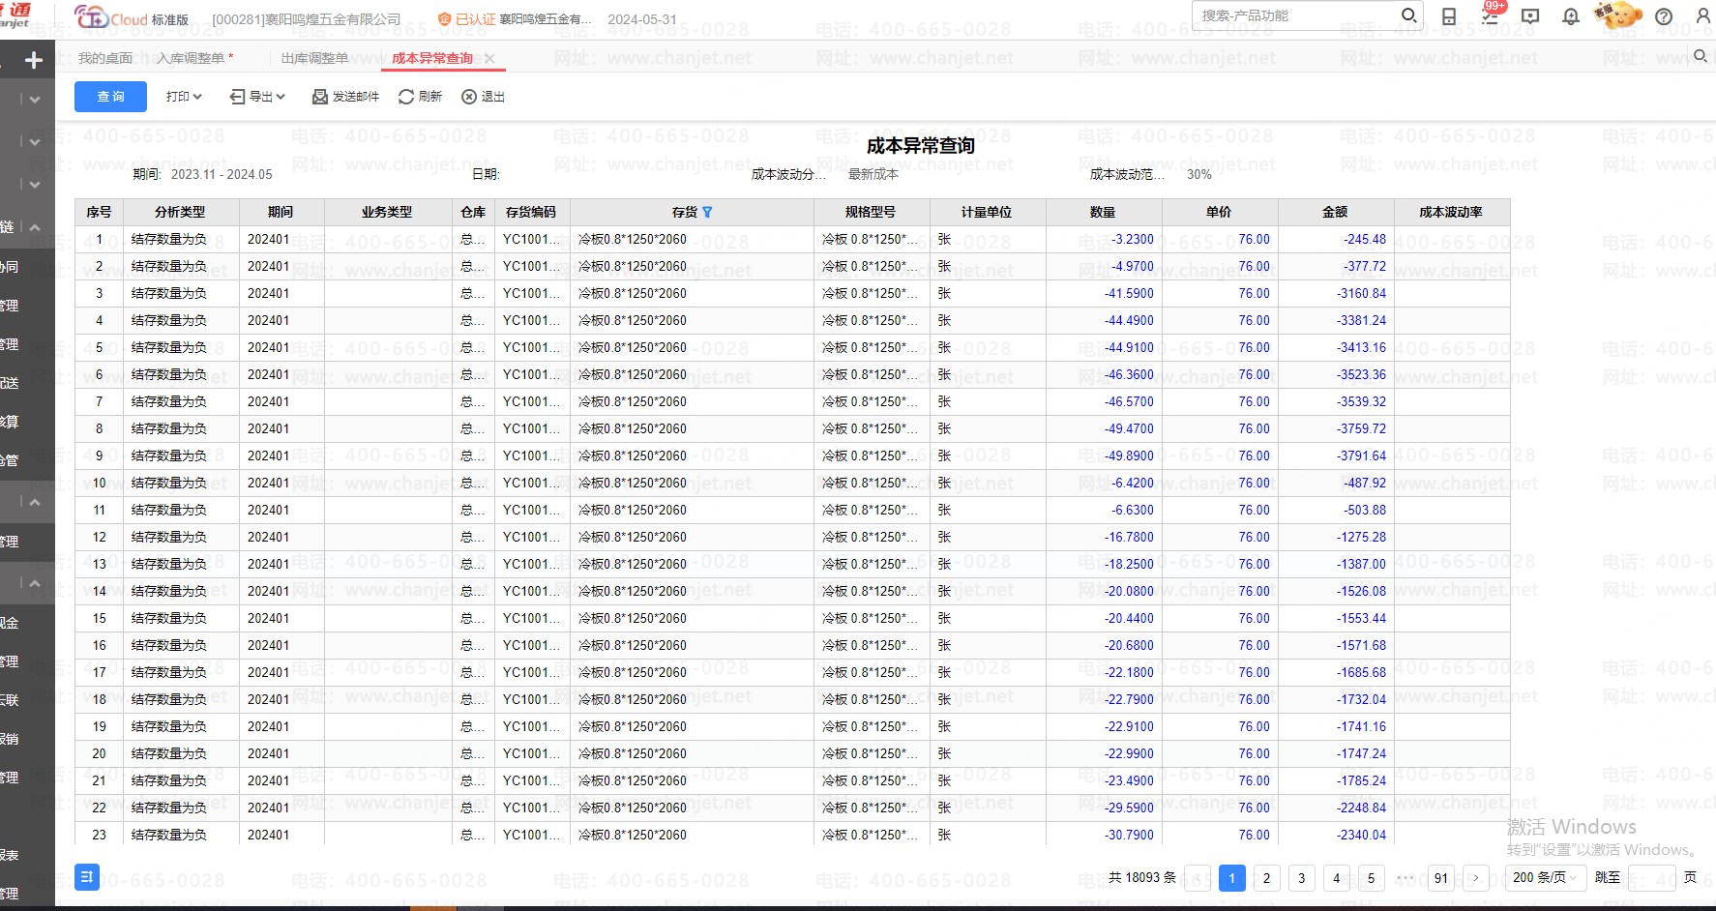Click the 退出 exit icon

[x=469, y=97]
